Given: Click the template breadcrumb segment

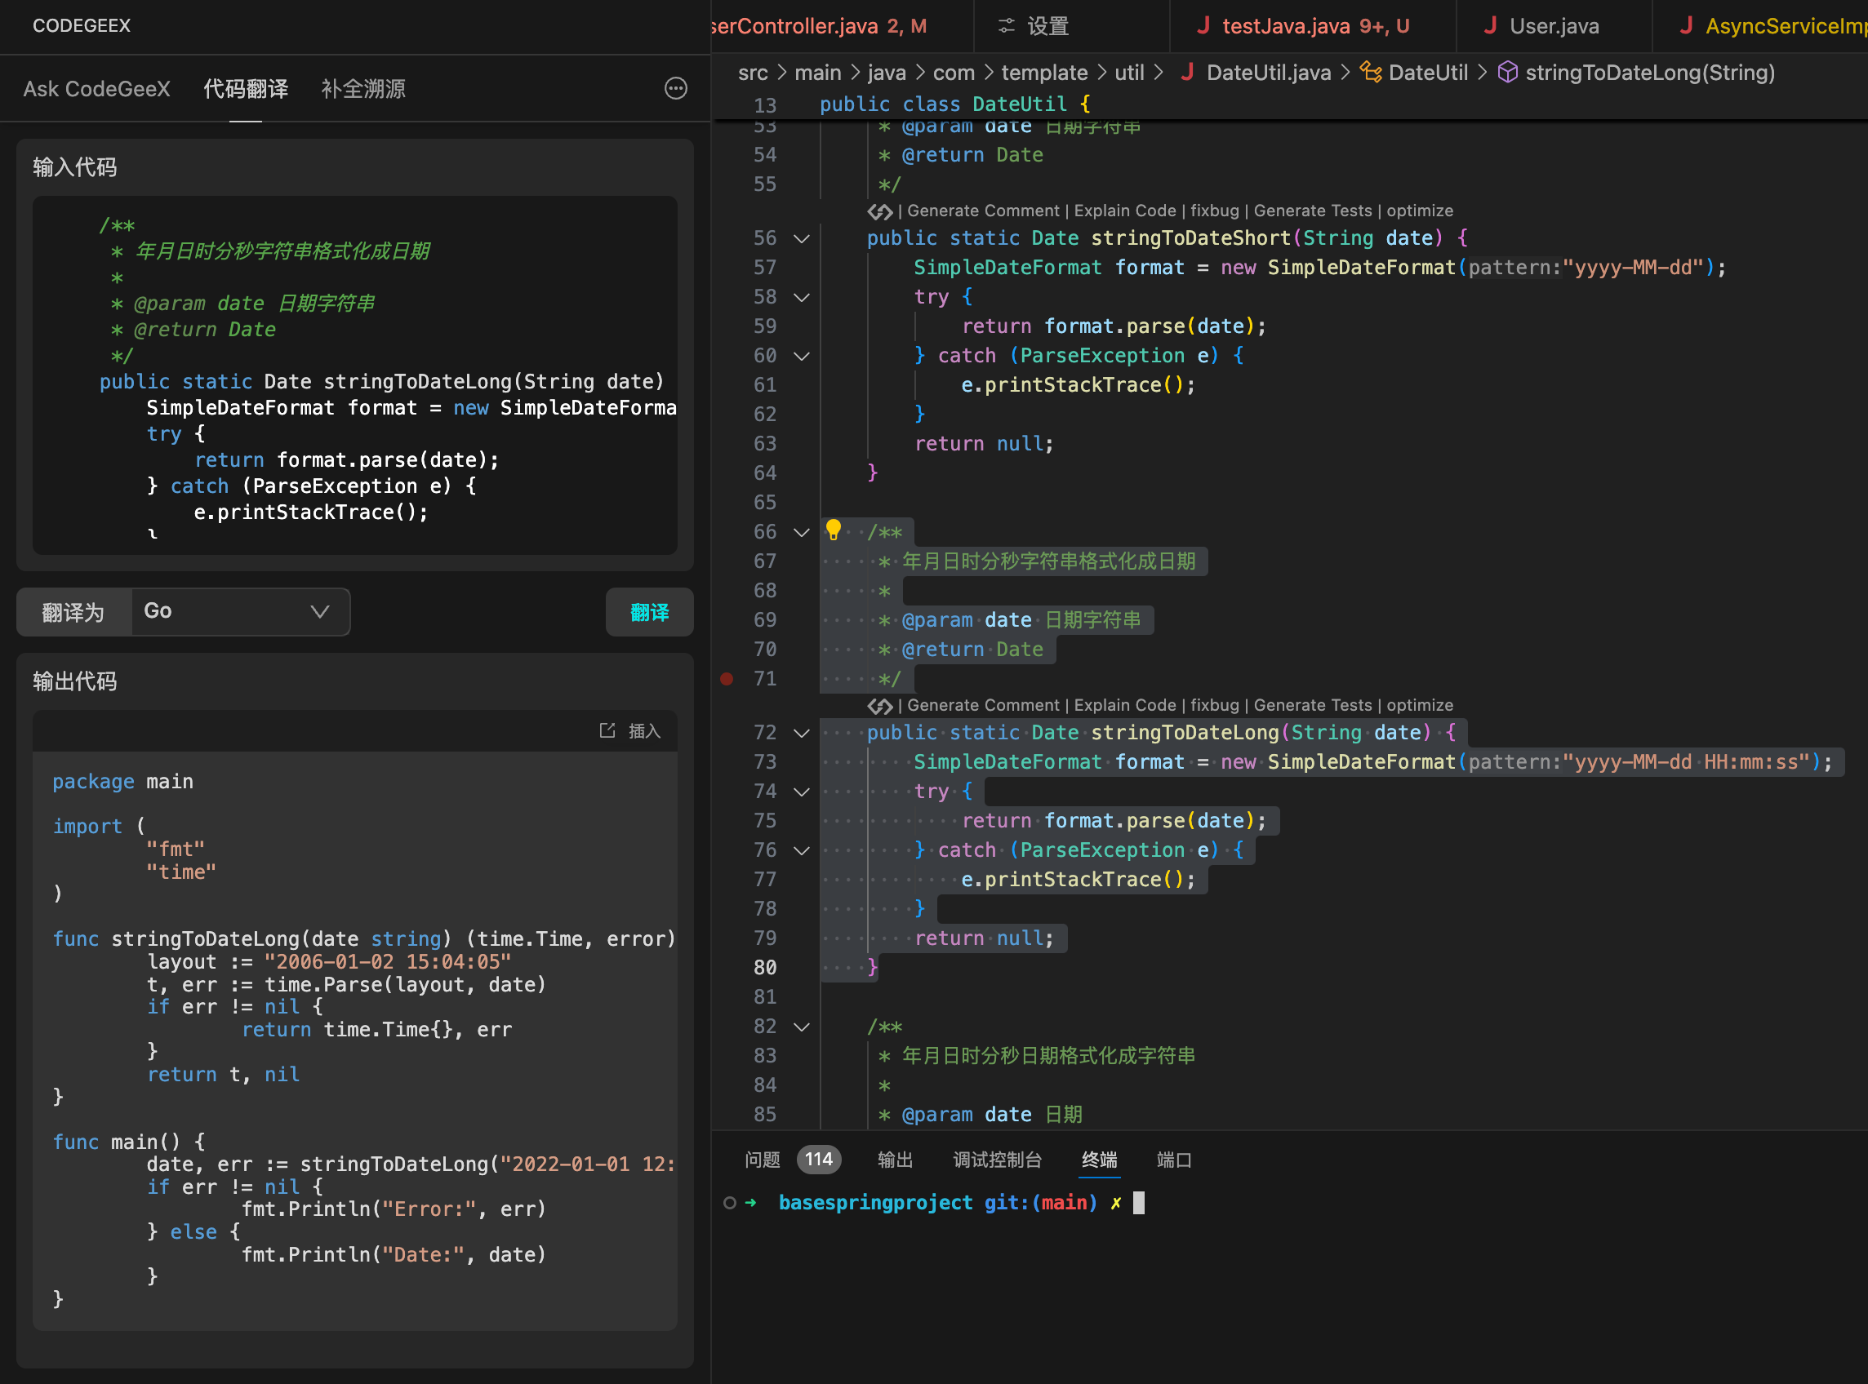Looking at the screenshot, I should [x=1044, y=73].
